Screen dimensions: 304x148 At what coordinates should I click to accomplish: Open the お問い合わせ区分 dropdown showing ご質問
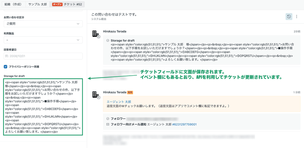43,24
